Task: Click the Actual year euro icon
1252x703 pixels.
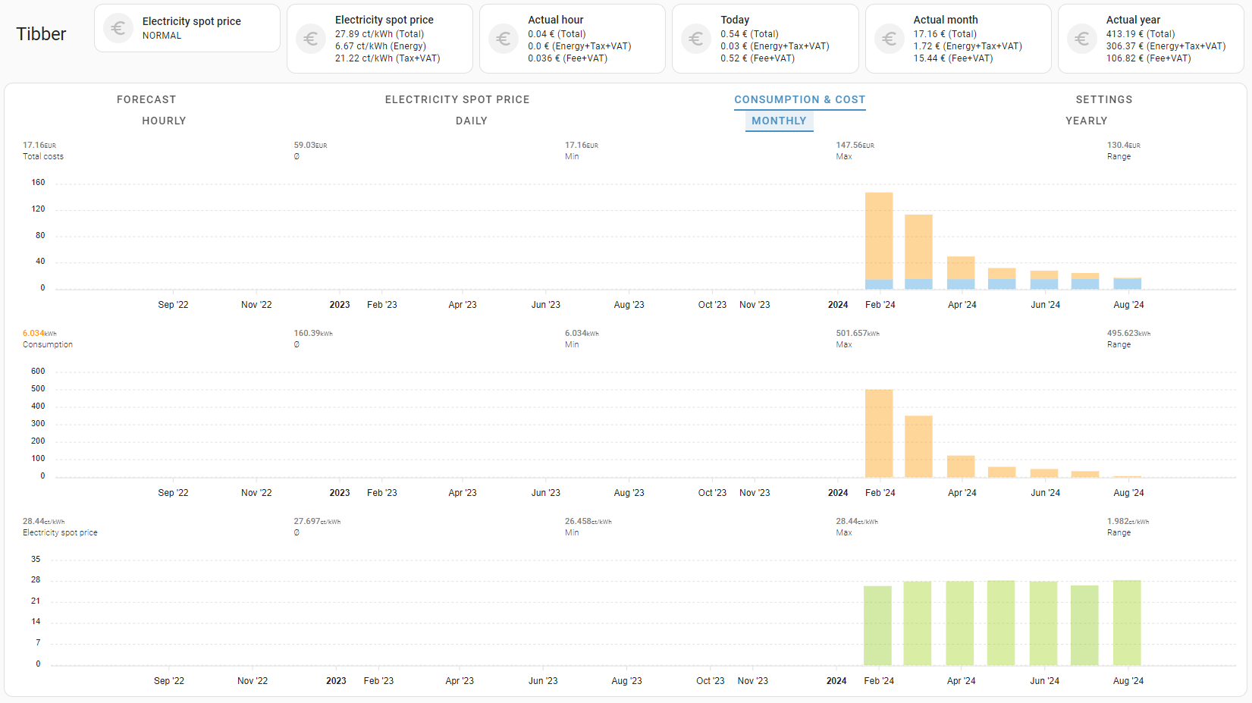Action: coord(1082,39)
